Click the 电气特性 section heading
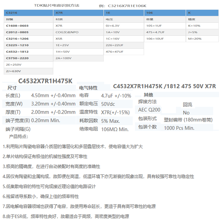The image size is (222, 222). coord(88,88)
